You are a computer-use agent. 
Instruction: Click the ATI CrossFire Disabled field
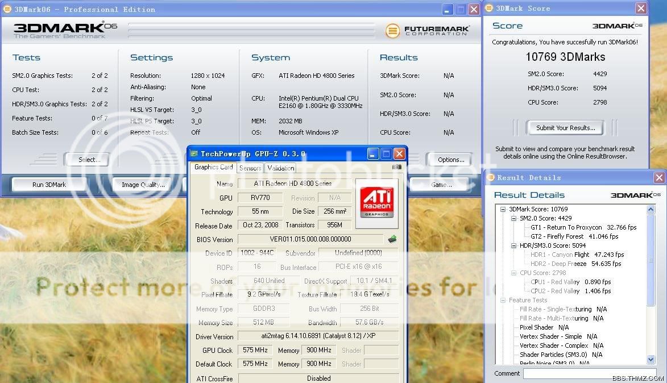click(x=318, y=378)
